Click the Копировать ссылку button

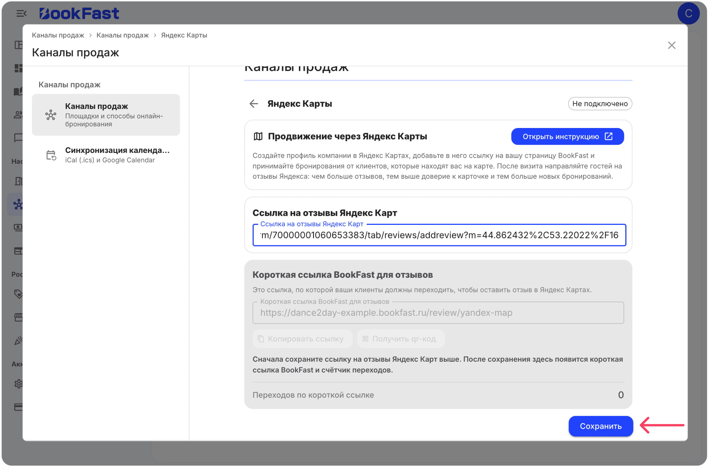click(x=302, y=339)
